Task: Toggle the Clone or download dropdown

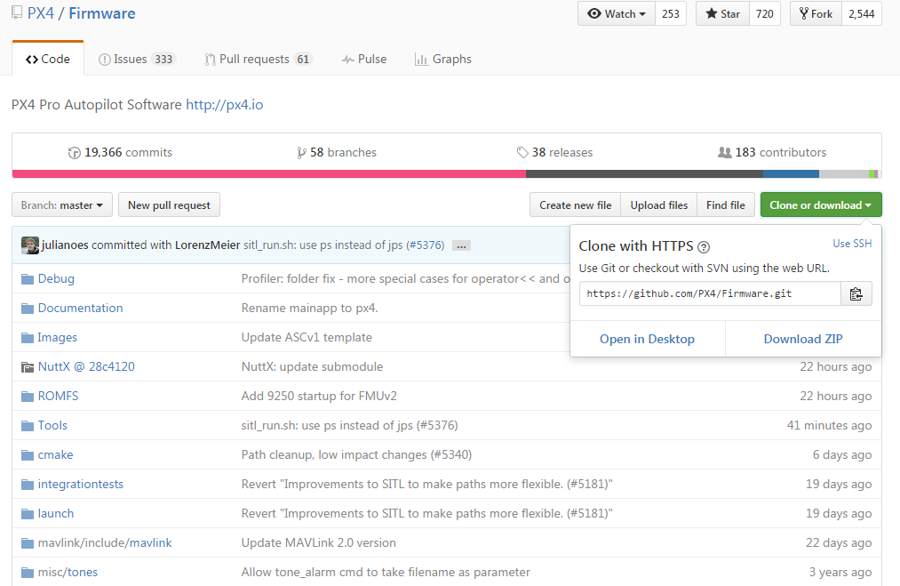Action: [821, 205]
